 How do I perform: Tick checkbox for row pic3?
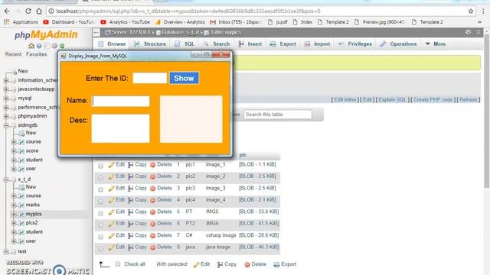(100, 189)
